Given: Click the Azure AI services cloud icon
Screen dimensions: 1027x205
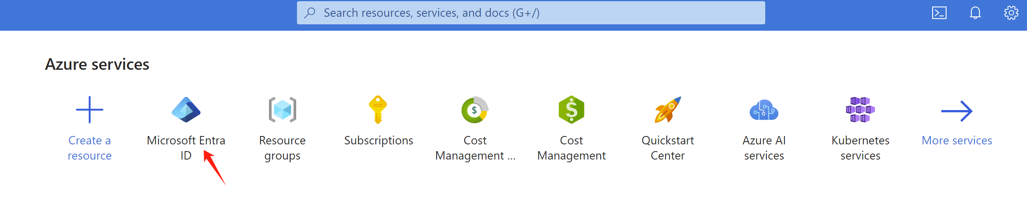Looking at the screenshot, I should point(764,110).
